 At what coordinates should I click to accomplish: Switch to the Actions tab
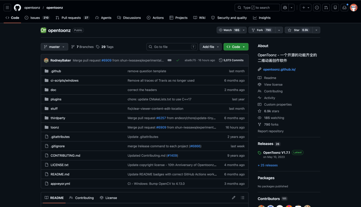click(155, 18)
